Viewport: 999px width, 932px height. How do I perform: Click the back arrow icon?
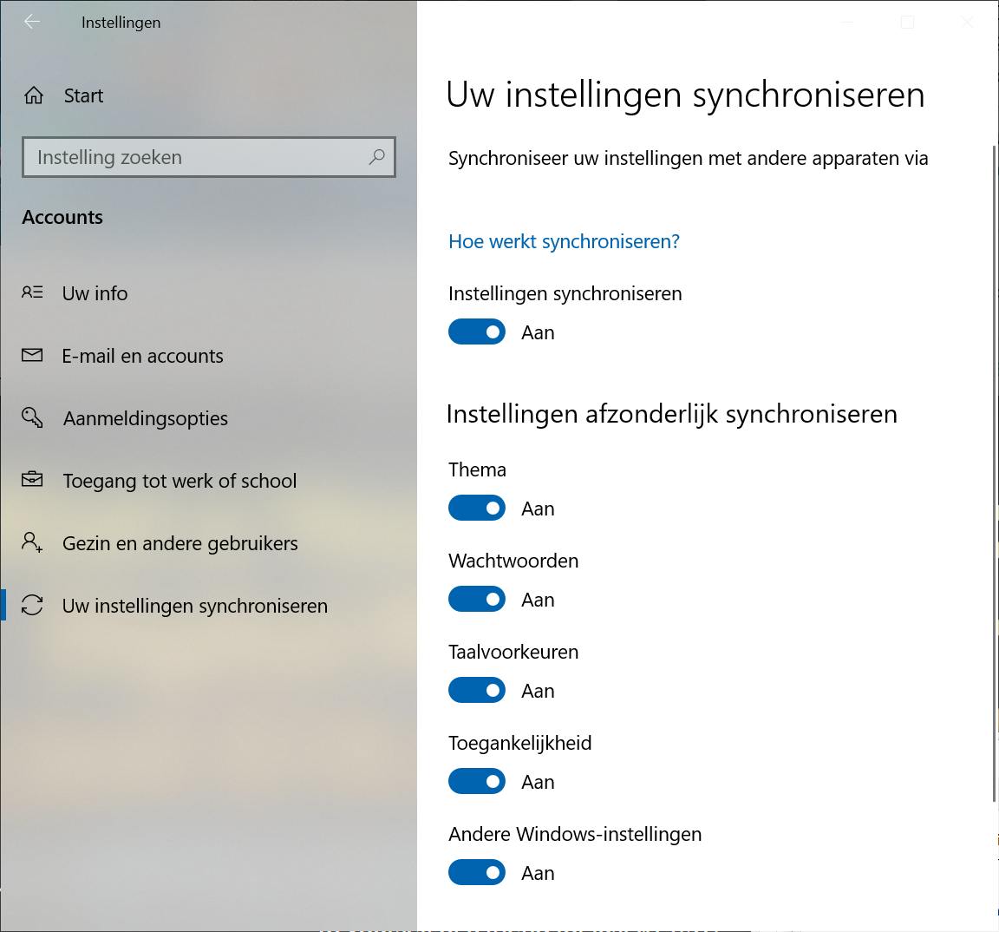32,22
